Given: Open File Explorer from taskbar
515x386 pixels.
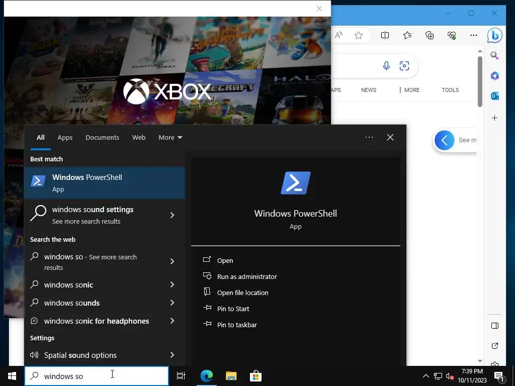Looking at the screenshot, I should pos(231,376).
